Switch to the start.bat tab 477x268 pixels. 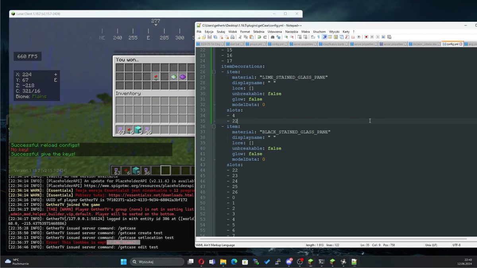click(235, 44)
